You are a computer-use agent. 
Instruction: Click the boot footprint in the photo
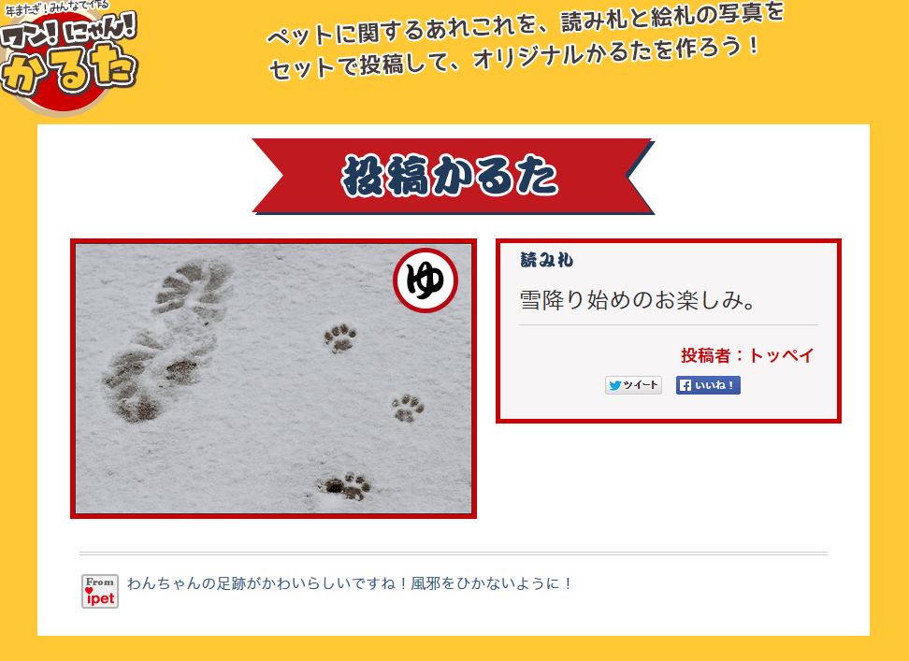pyautogui.click(x=168, y=340)
